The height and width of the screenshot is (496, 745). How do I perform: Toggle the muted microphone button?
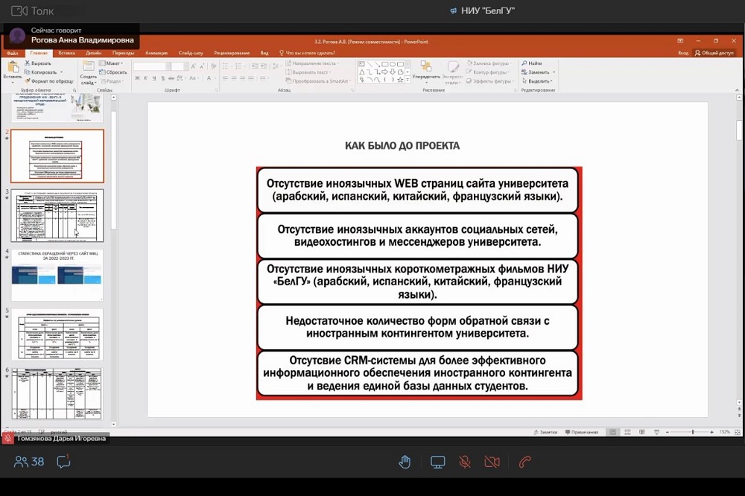tap(465, 462)
